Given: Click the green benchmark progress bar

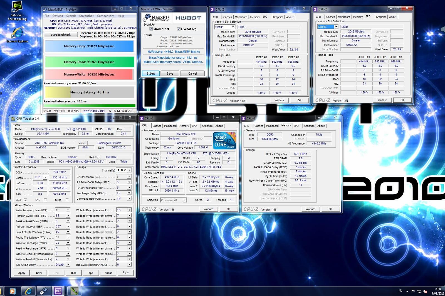Looking at the screenshot, I should (89, 106).
